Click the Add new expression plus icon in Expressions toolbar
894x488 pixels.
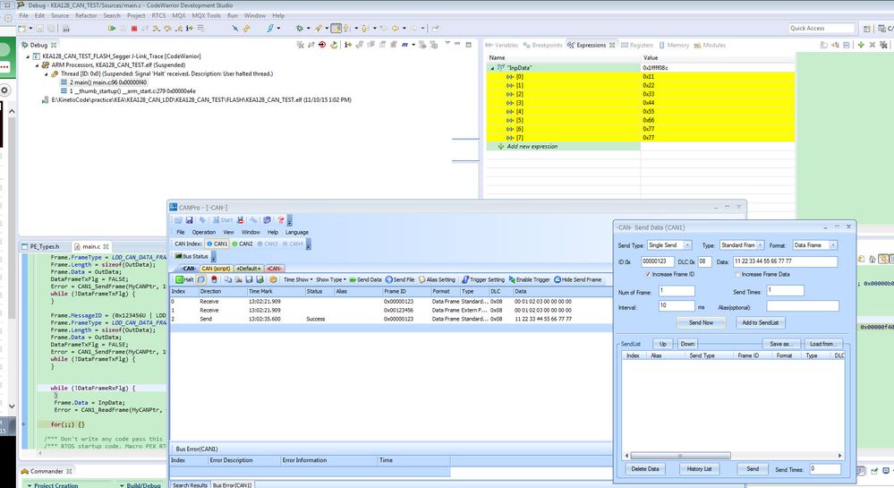click(860, 45)
